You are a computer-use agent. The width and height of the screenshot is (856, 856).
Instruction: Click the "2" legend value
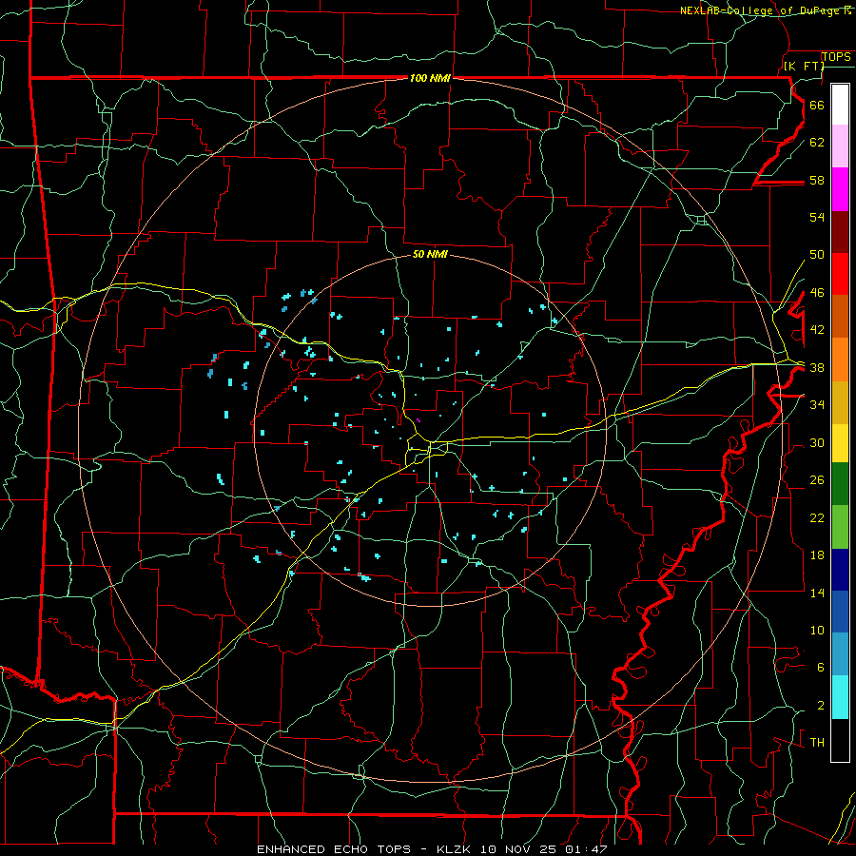pyautogui.click(x=820, y=706)
